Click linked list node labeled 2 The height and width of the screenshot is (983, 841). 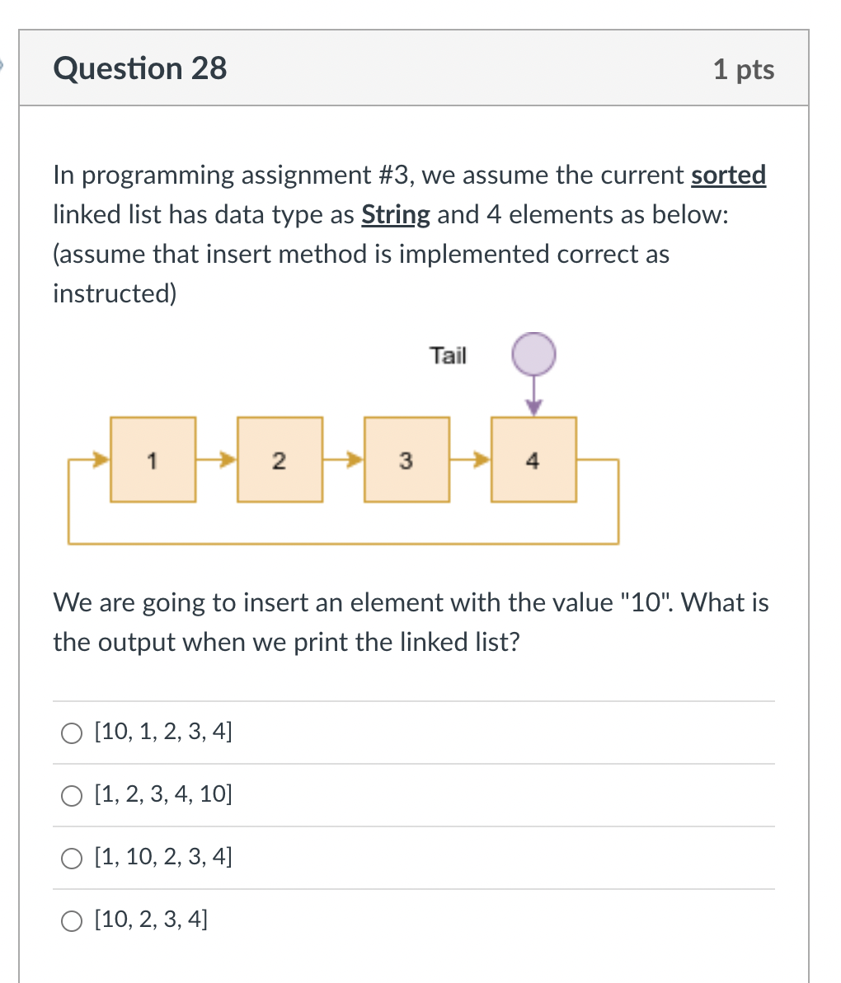pyautogui.click(x=280, y=460)
